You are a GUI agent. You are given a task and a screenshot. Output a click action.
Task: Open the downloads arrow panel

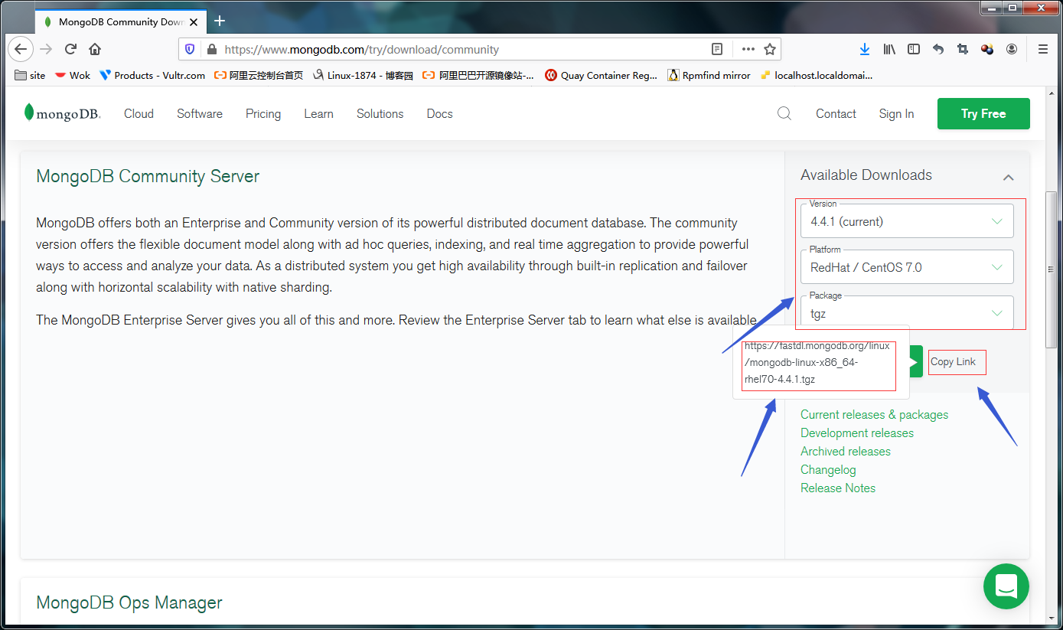click(x=865, y=49)
